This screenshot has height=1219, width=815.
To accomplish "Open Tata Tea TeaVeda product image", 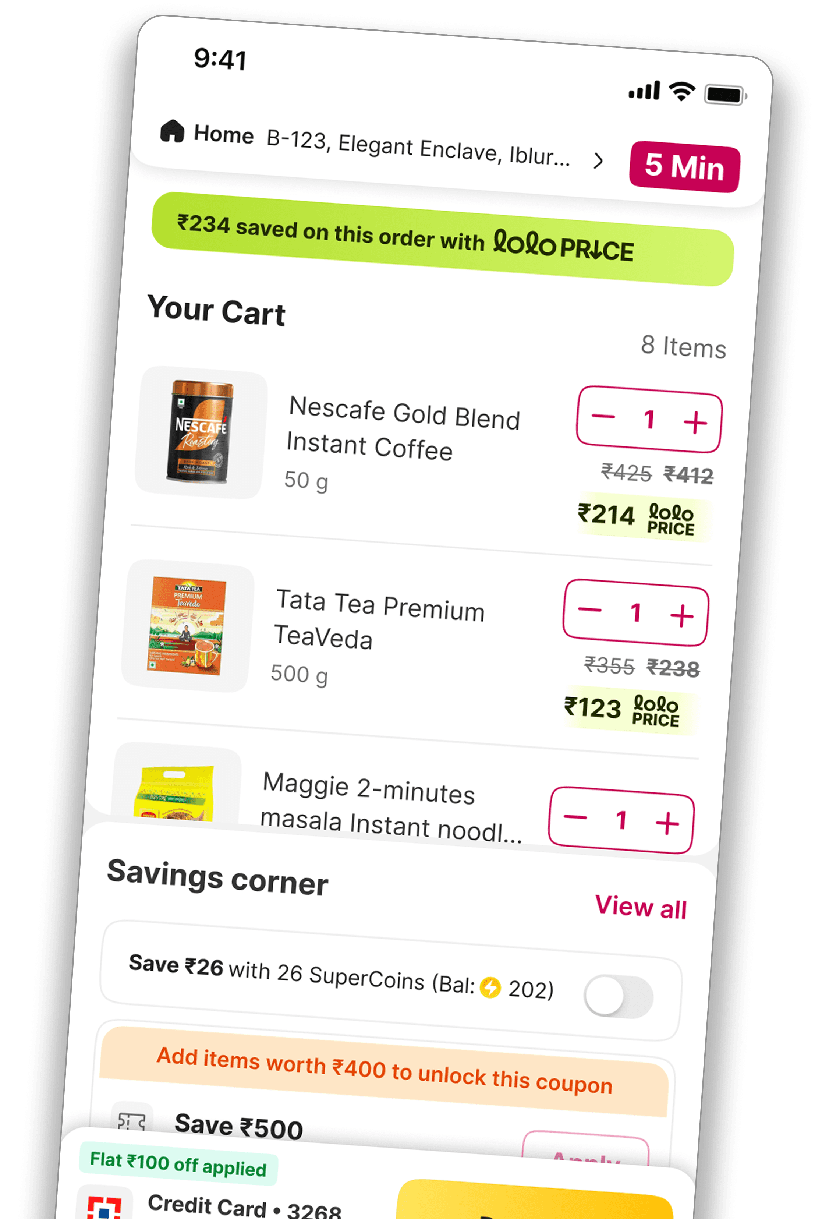I will pyautogui.click(x=188, y=626).
